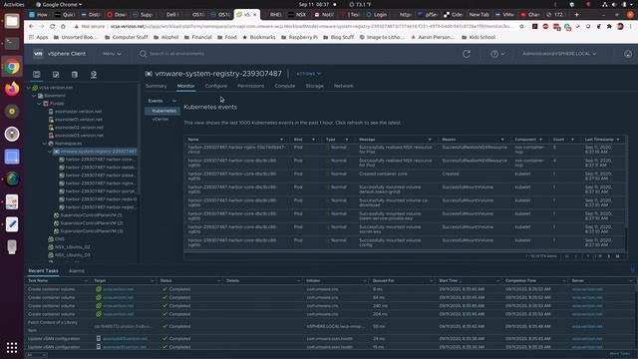Launch Terminal from Ubuntu dock

[x=12, y=43]
